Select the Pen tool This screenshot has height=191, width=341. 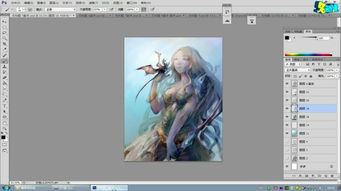pos(4,100)
